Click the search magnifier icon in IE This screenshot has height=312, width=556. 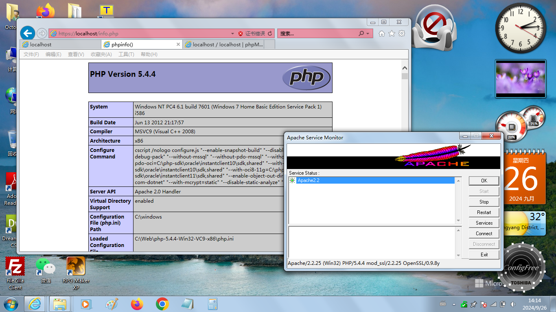361,34
